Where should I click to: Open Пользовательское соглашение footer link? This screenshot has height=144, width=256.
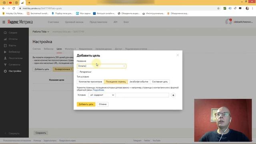click(17, 140)
